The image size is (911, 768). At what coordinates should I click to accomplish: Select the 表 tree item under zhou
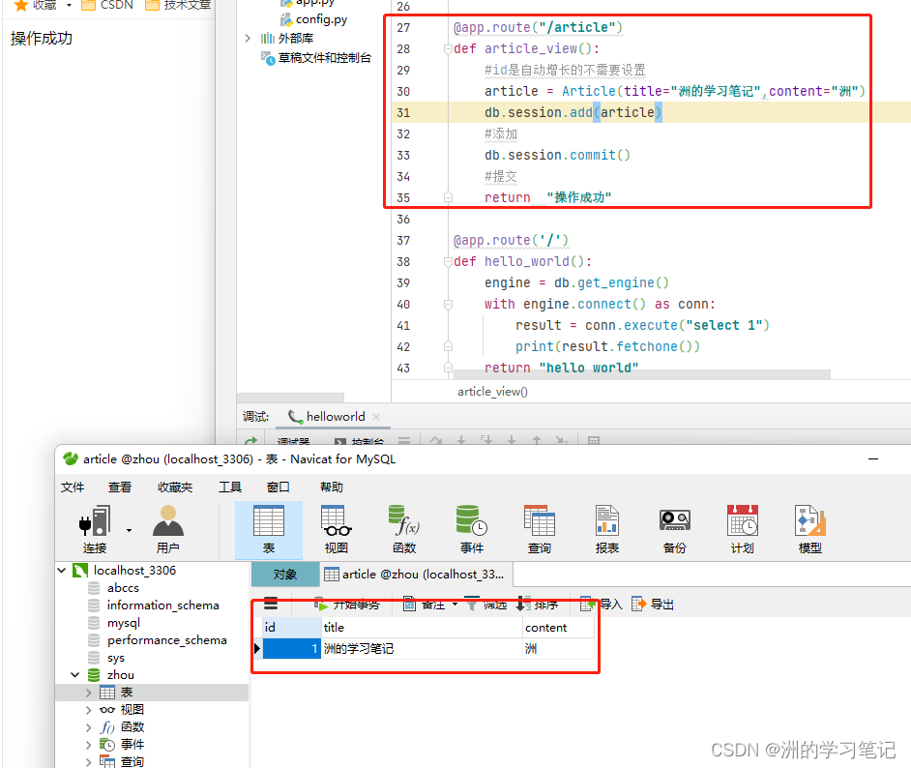coord(127,693)
